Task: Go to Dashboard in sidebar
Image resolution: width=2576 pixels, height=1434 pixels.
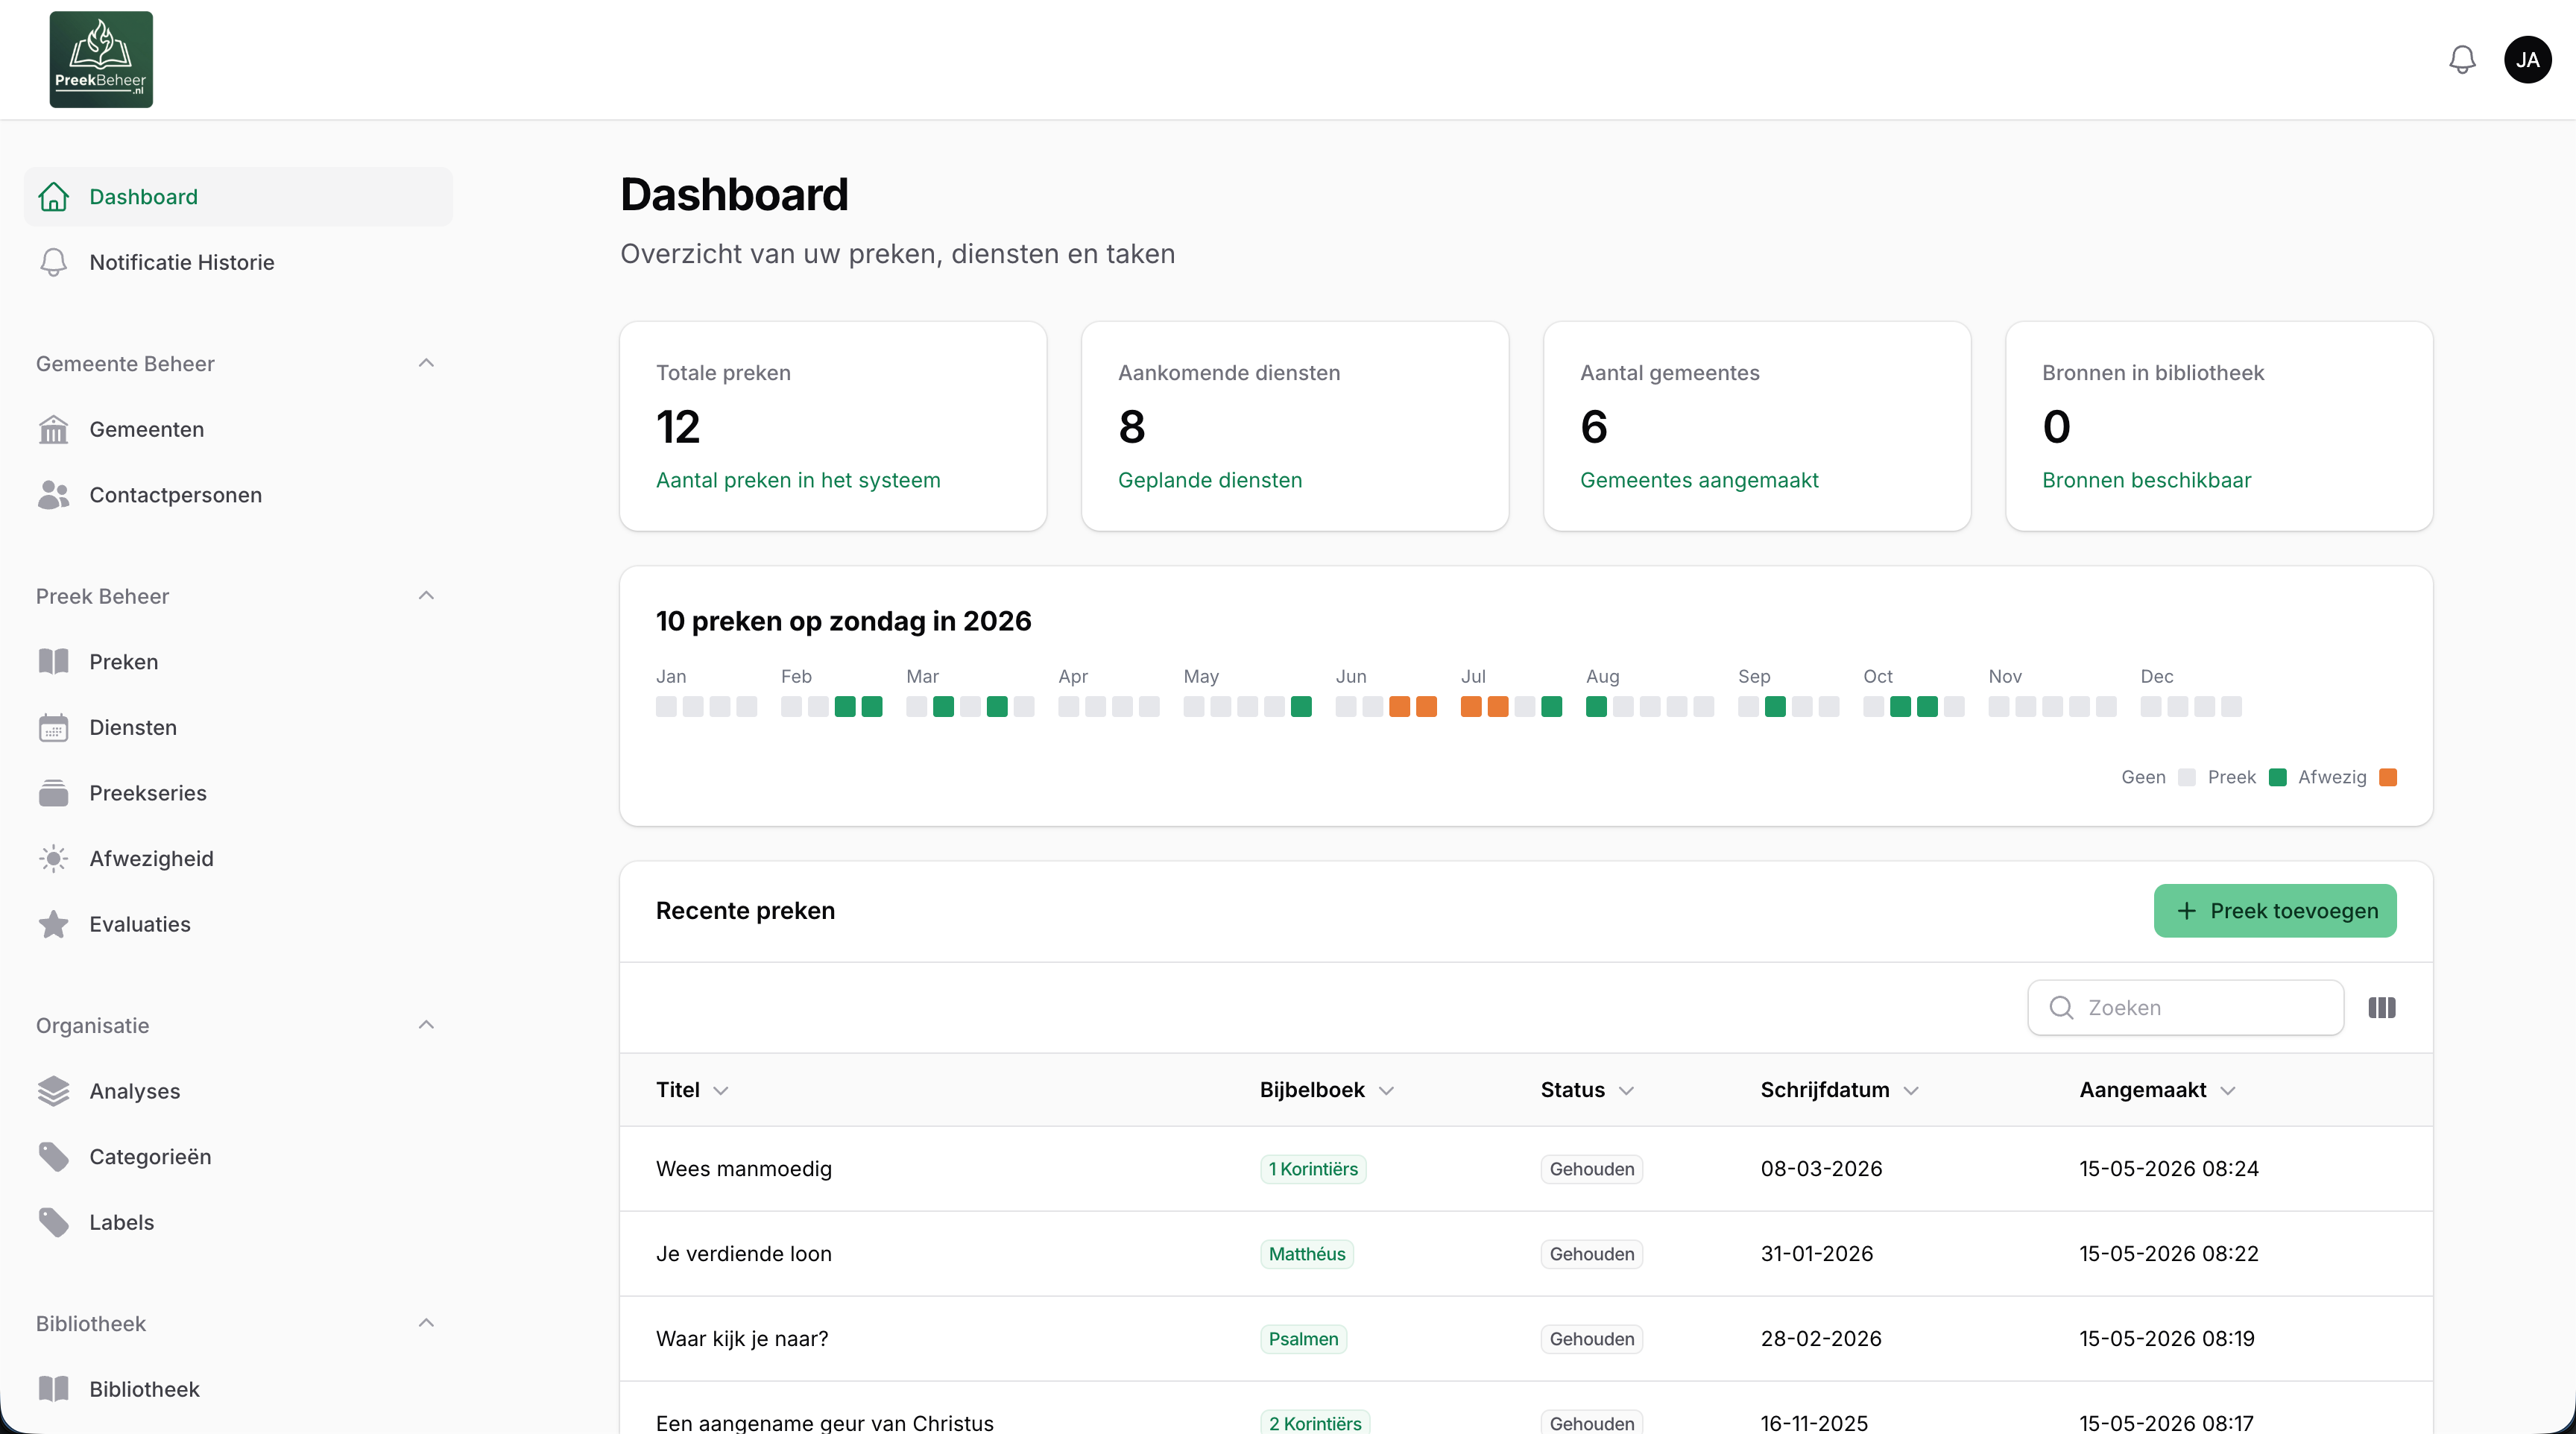Action: (238, 197)
